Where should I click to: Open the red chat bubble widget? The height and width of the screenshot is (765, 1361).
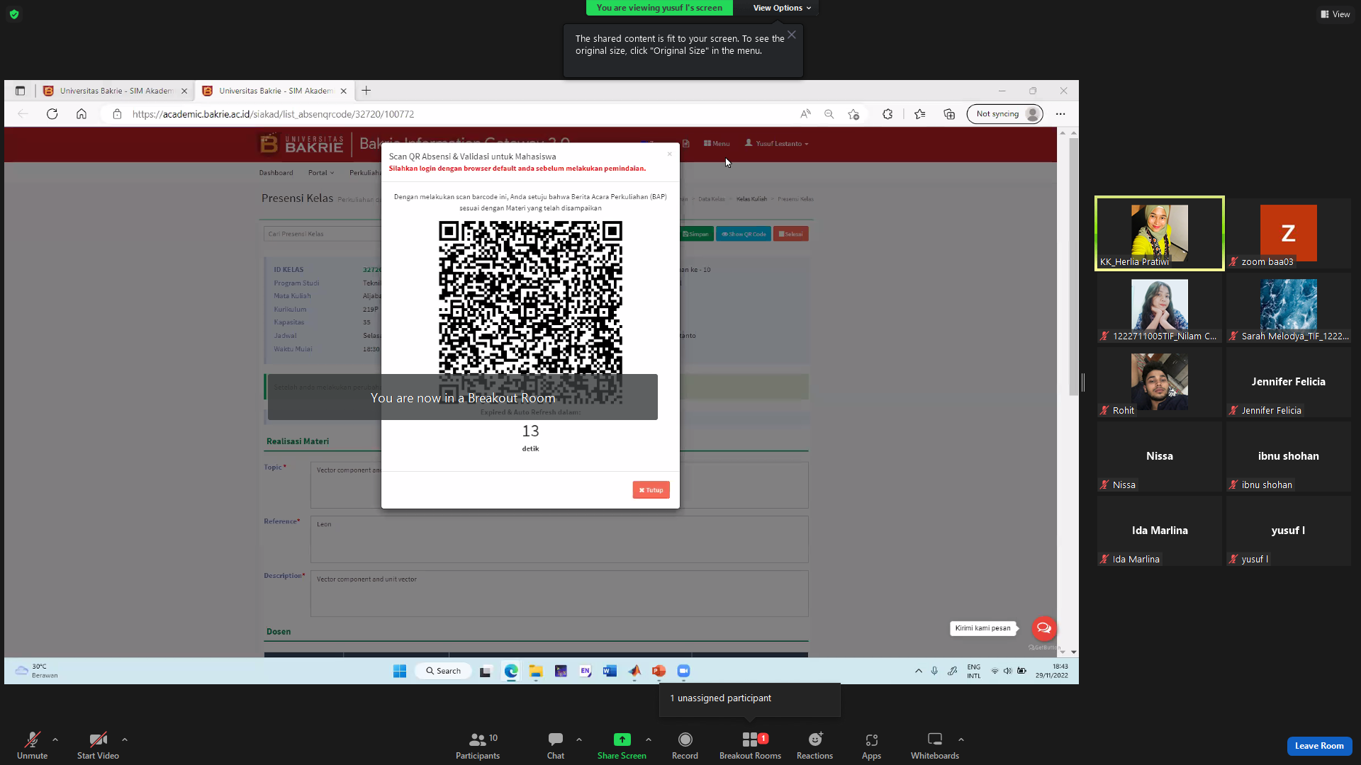click(1043, 628)
